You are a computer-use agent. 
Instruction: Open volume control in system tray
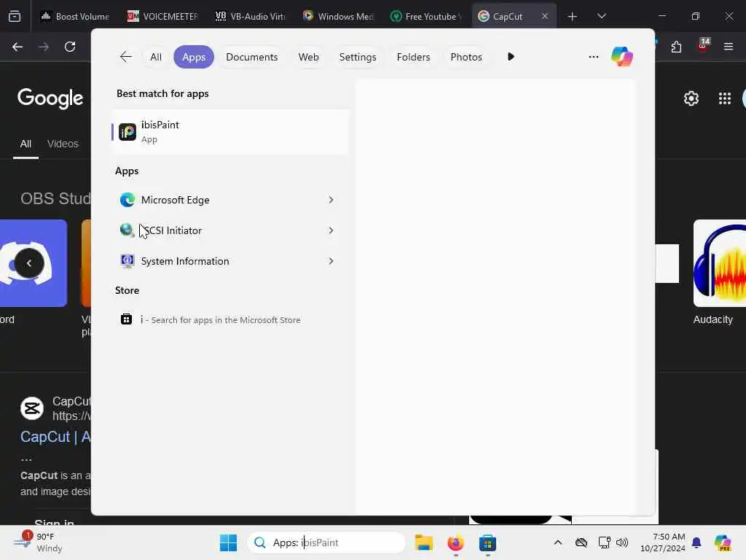(622, 542)
